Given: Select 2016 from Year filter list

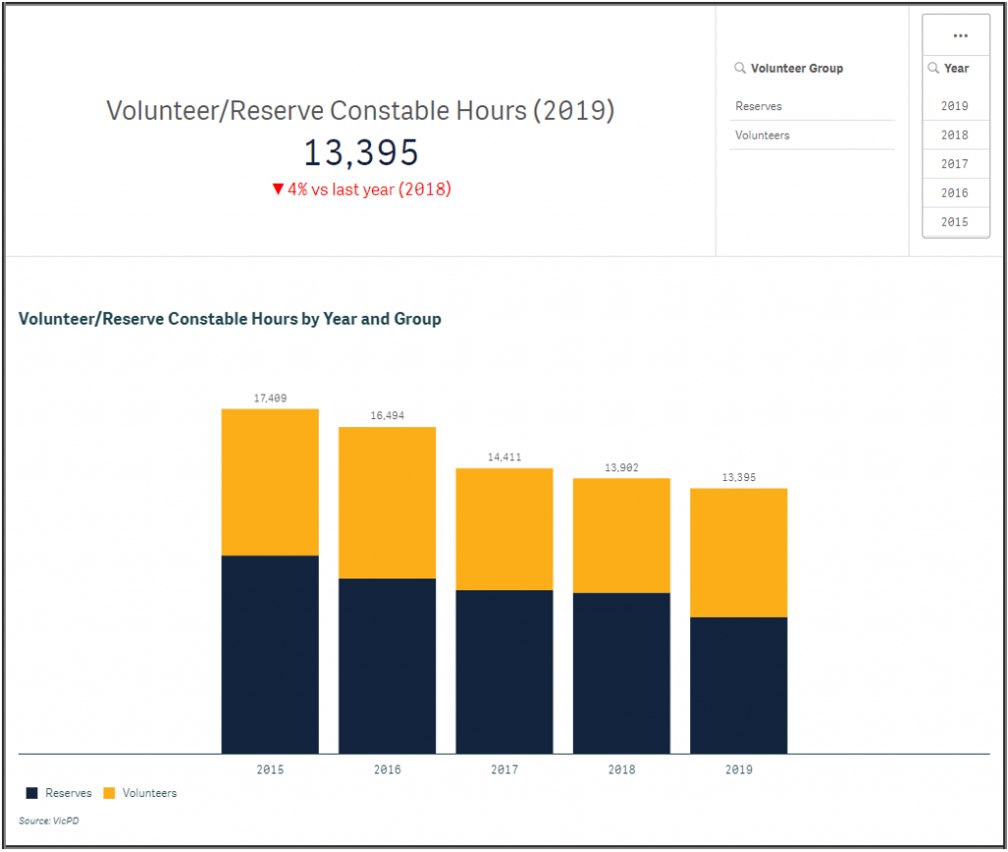Looking at the screenshot, I should click(954, 193).
